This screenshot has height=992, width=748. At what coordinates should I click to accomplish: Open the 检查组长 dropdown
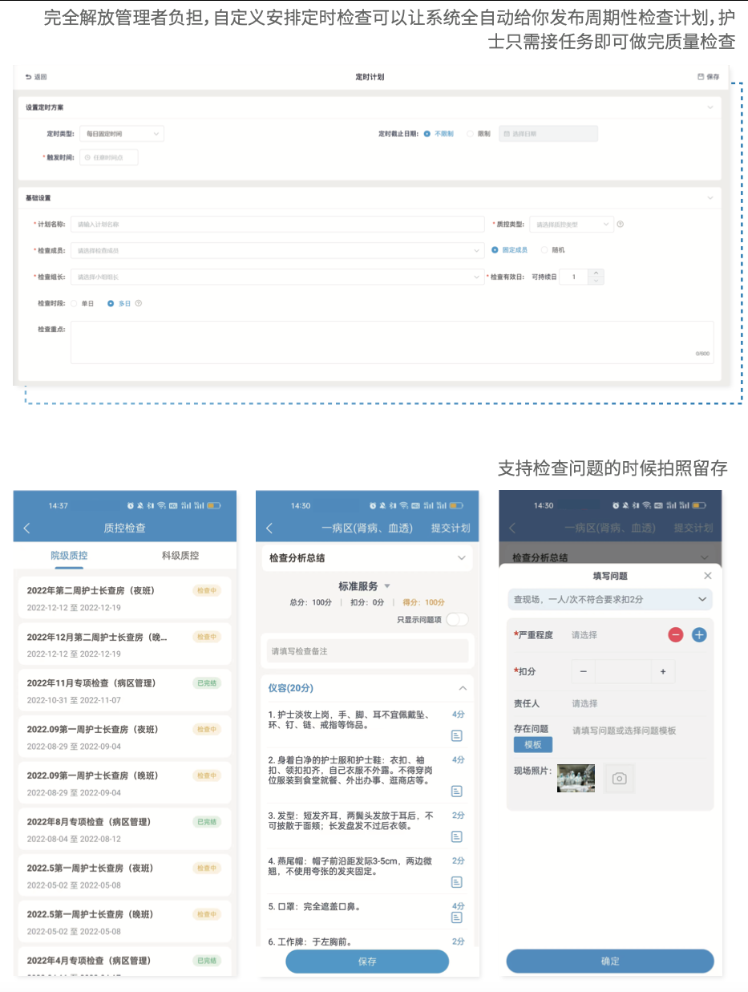pyautogui.click(x=277, y=277)
